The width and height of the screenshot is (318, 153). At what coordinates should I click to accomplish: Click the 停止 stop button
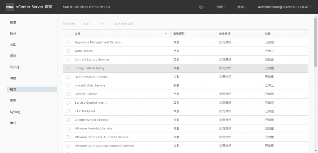103,24
